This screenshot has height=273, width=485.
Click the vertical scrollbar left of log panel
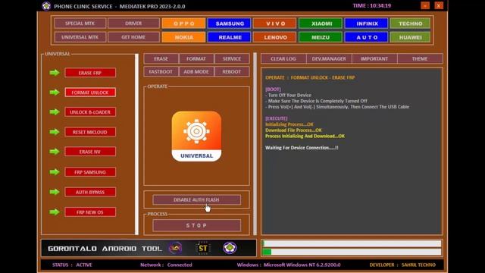pyautogui.click(x=255, y=144)
